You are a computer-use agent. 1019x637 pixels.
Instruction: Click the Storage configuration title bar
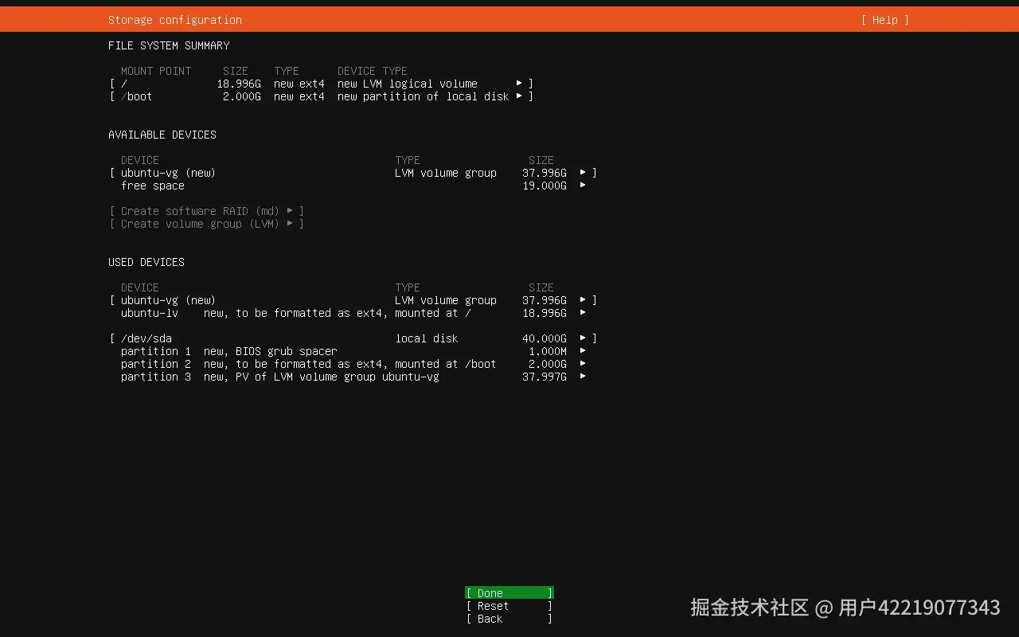click(174, 20)
